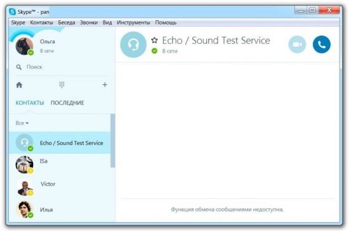Open the Звонки menu
The width and height of the screenshot is (349, 231).
point(89,23)
